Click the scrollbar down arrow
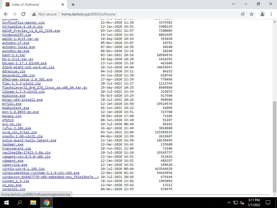Image resolution: width=277 pixels, height=208 pixels. click(x=275, y=194)
